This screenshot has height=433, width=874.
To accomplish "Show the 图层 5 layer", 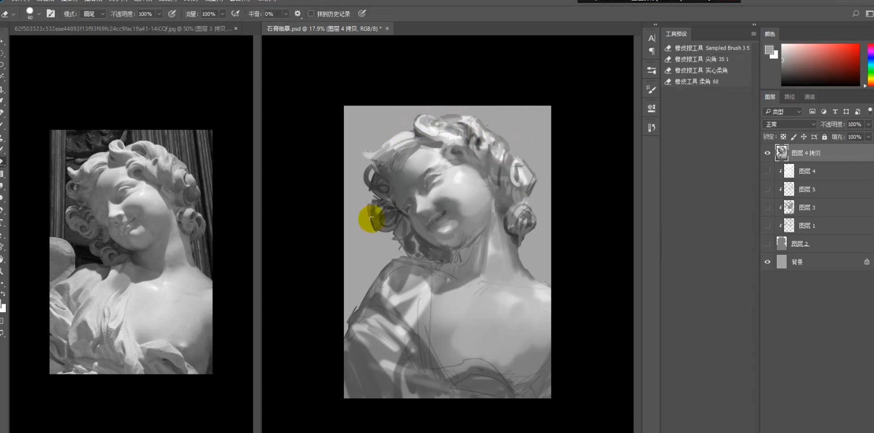I will 768,189.
